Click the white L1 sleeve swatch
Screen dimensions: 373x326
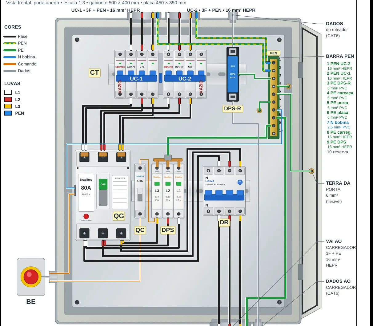(x=8, y=92)
